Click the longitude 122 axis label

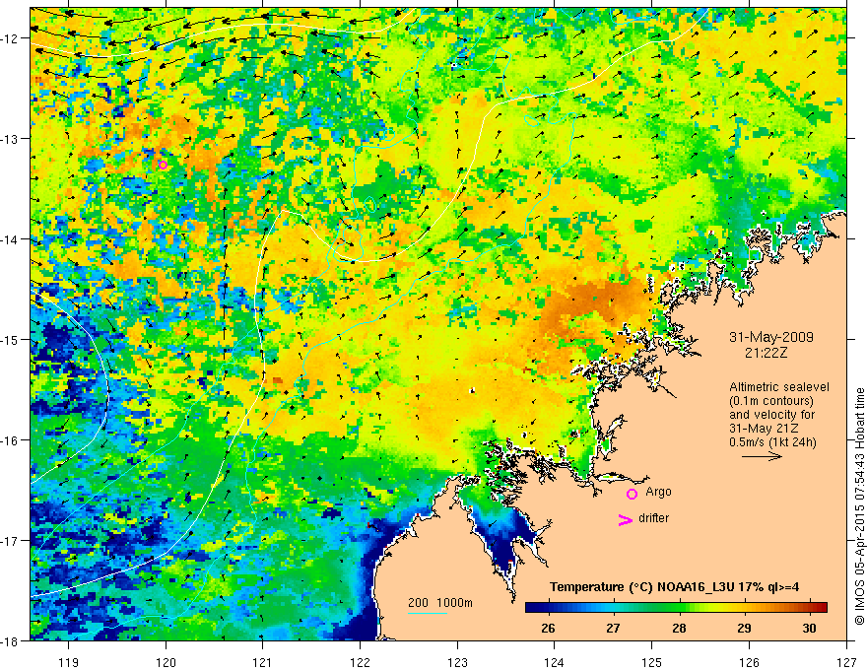click(360, 662)
